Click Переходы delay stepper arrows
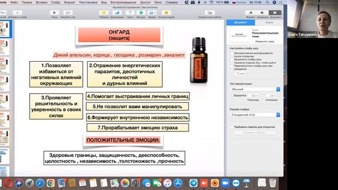The width and height of the screenshot is (338, 190). click(x=260, y=95)
